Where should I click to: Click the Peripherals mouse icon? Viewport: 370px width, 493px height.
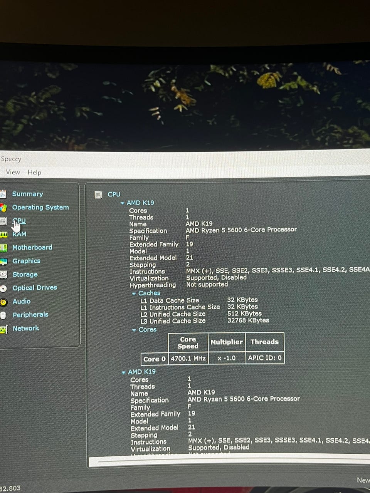click(x=3, y=315)
